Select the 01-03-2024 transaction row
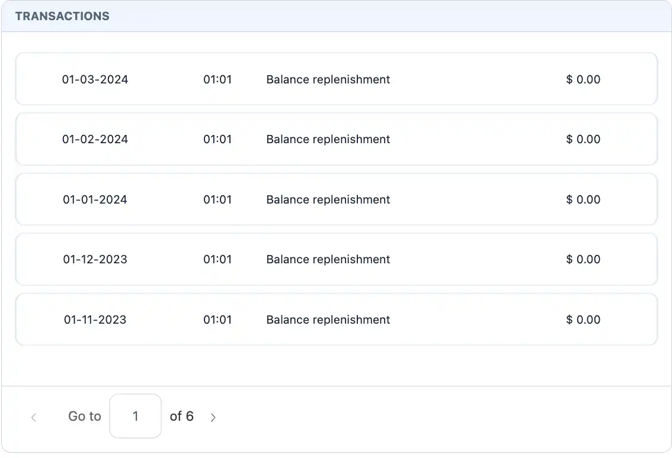This screenshot has width=672, height=458. point(336,79)
